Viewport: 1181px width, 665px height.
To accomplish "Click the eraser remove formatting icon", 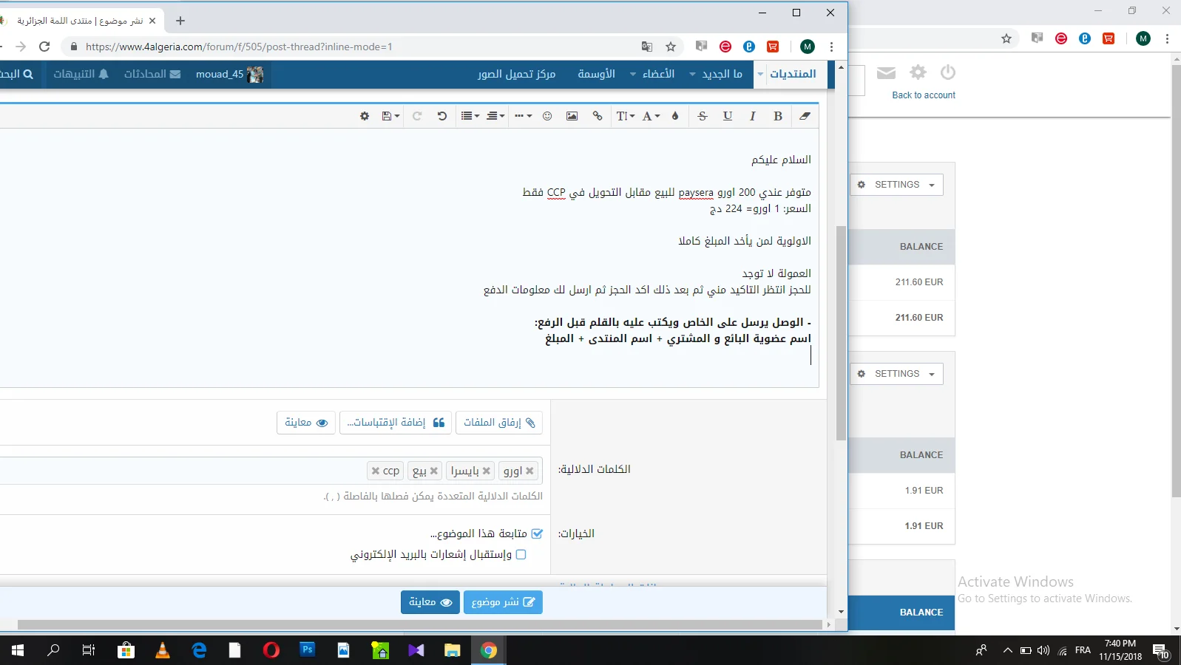I will pyautogui.click(x=805, y=116).
